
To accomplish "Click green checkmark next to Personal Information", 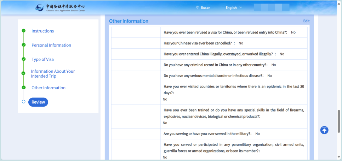I will 24,45.
